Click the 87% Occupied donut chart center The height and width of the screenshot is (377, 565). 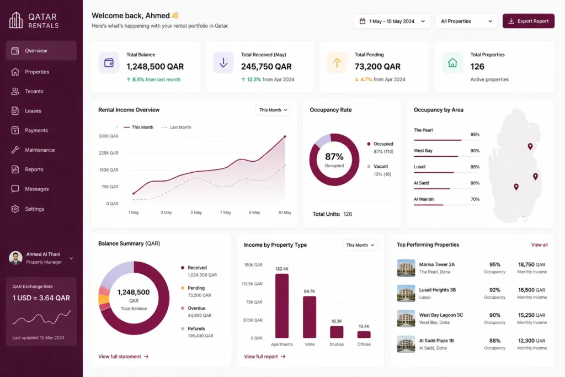click(x=334, y=160)
